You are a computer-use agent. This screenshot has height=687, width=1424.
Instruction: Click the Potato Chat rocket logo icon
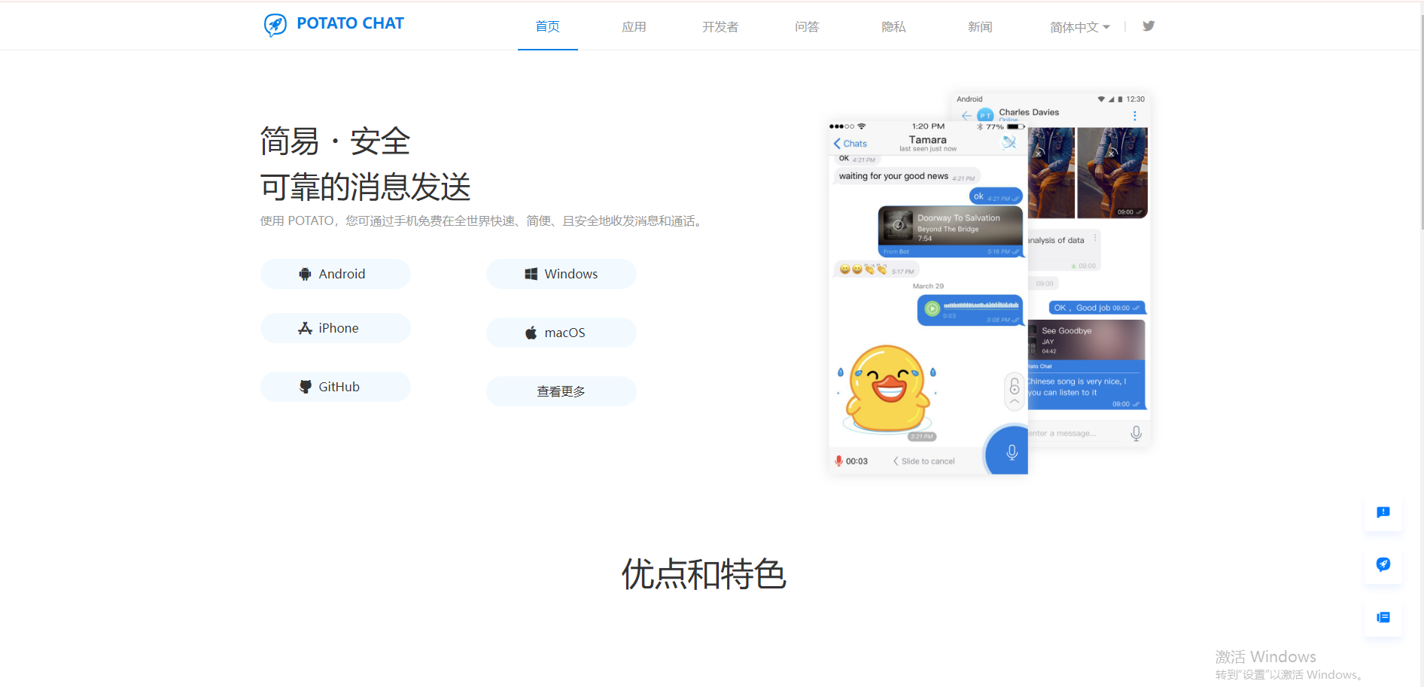pyautogui.click(x=275, y=25)
